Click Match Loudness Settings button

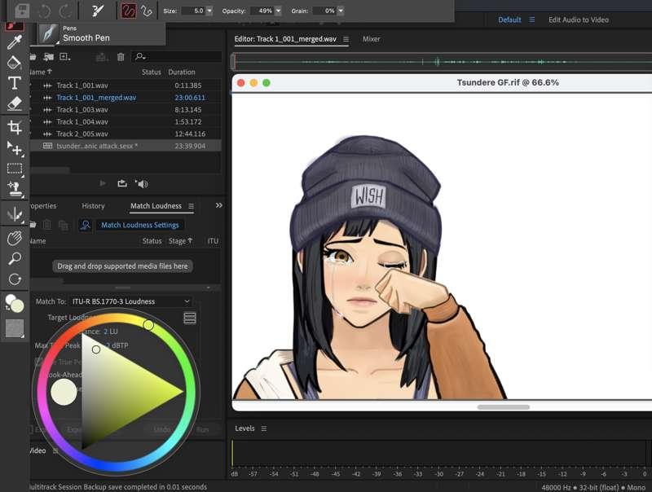(140, 225)
